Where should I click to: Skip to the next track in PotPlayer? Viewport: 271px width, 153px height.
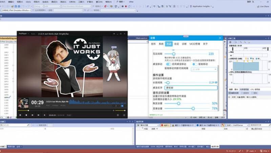click(38, 115)
